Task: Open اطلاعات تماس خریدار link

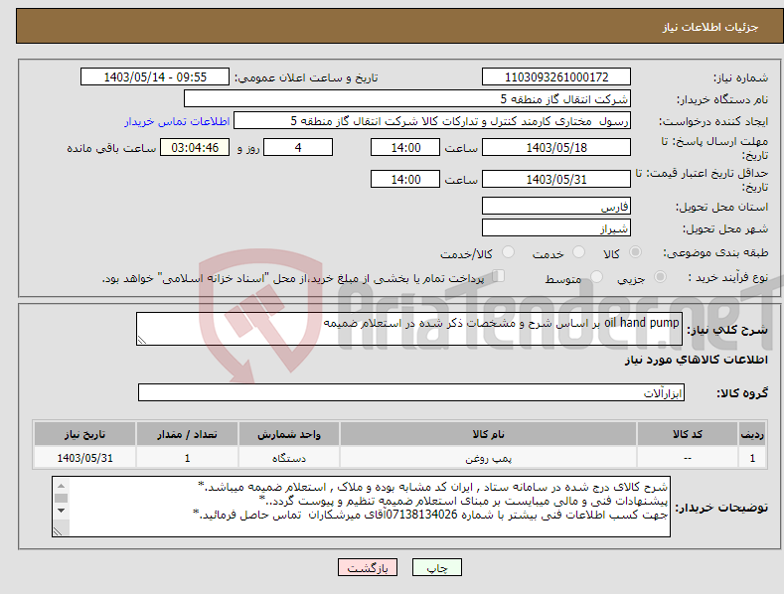Action: click(x=177, y=121)
